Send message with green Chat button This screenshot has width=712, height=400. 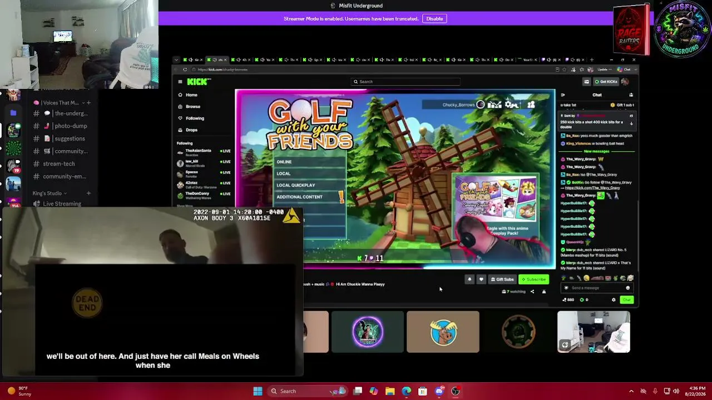[x=627, y=300]
